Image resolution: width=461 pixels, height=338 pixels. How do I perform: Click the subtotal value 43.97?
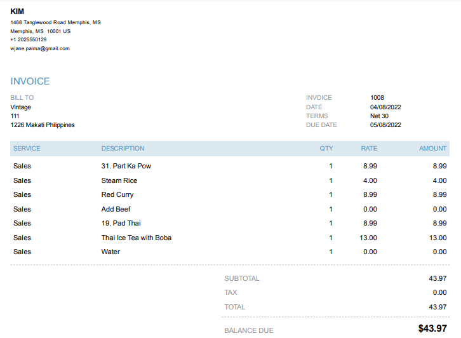coord(438,278)
